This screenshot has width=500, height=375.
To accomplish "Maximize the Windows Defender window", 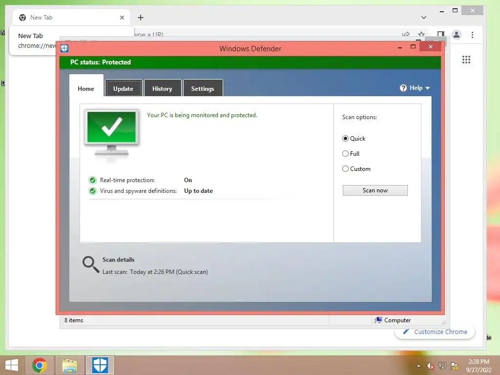I will click(413, 46).
